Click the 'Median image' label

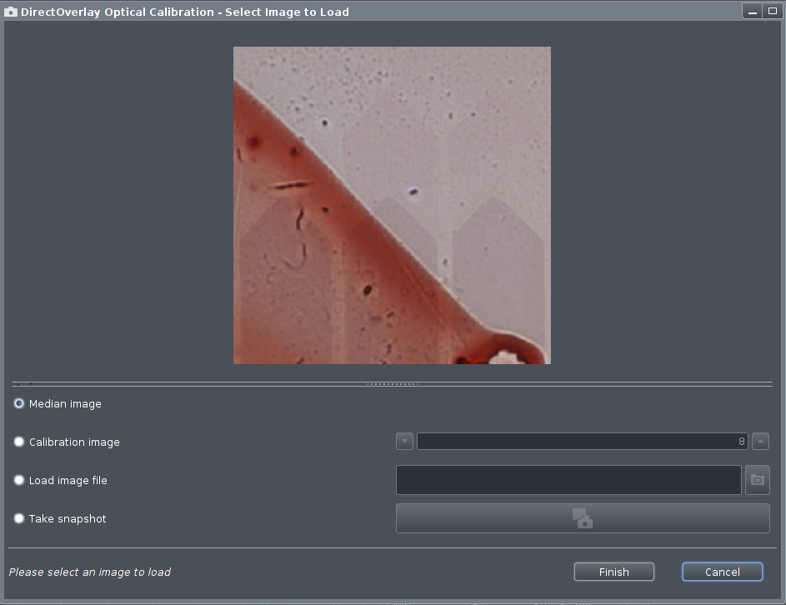[x=65, y=404]
